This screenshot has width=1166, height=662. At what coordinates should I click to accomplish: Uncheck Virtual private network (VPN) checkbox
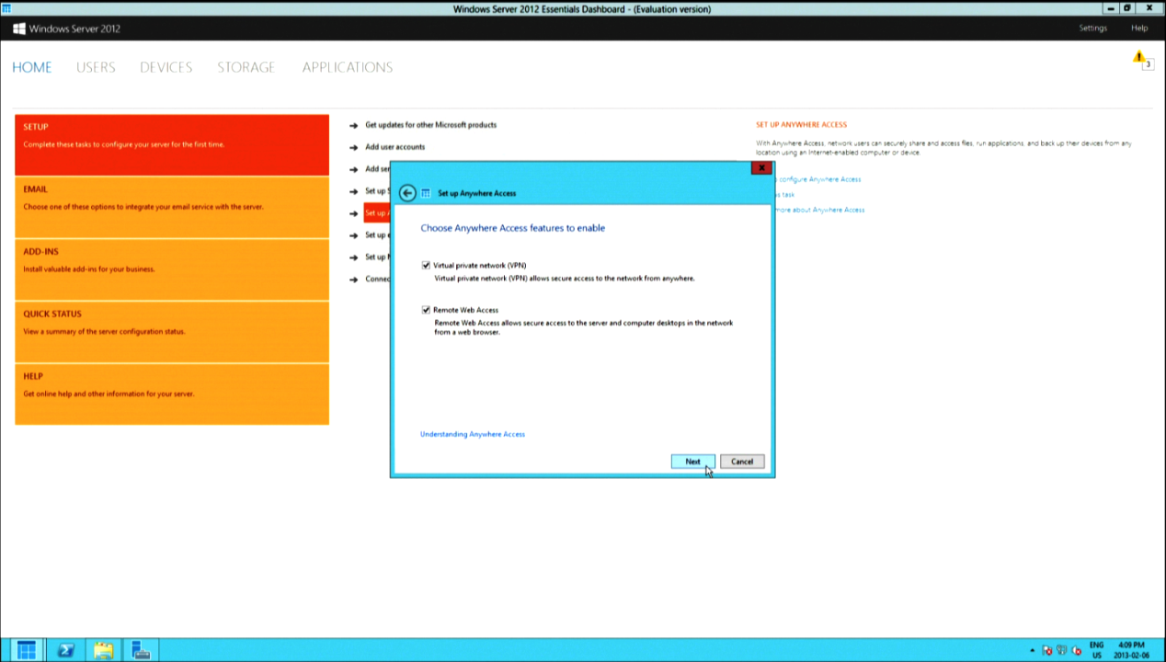coord(426,266)
